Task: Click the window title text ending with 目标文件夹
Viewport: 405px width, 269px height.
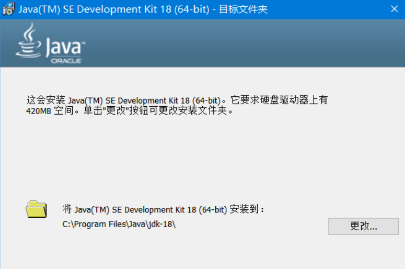Action: [x=143, y=9]
